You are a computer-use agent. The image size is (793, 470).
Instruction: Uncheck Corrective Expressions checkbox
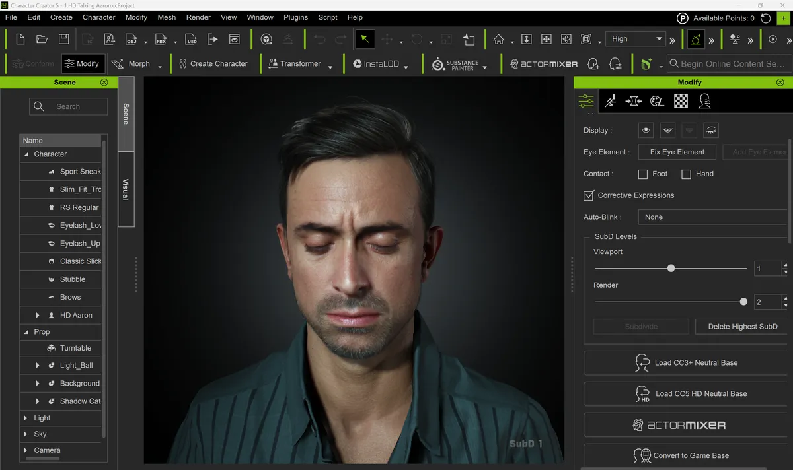(x=588, y=195)
